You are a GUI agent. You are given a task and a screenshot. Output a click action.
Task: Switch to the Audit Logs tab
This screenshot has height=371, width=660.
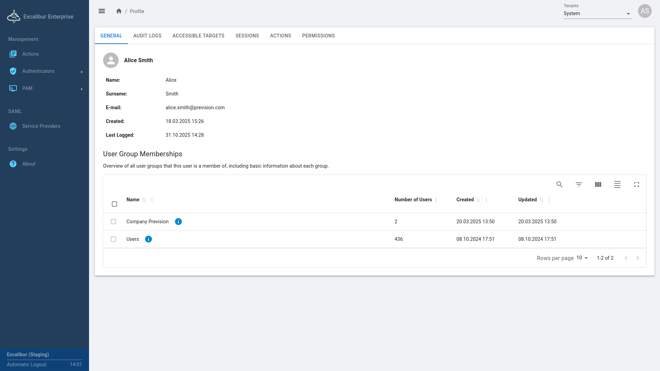147,36
